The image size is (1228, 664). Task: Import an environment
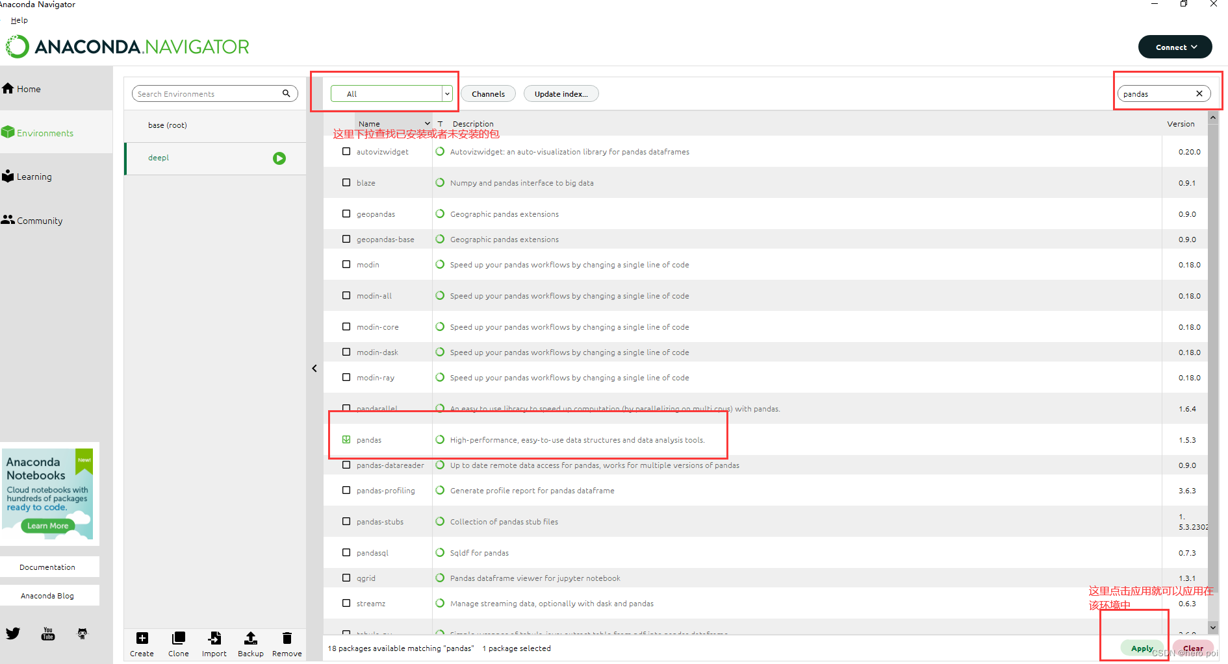pos(214,645)
